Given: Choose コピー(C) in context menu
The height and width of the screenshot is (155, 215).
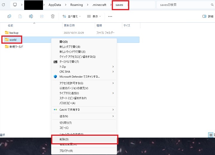Looking at the screenshot, I should (x=84, y=128).
